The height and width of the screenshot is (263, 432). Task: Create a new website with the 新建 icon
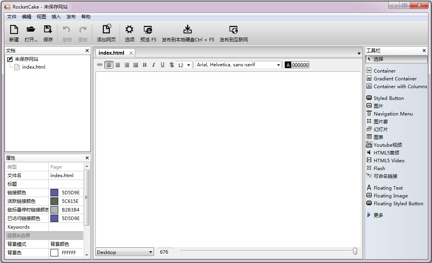click(14, 33)
